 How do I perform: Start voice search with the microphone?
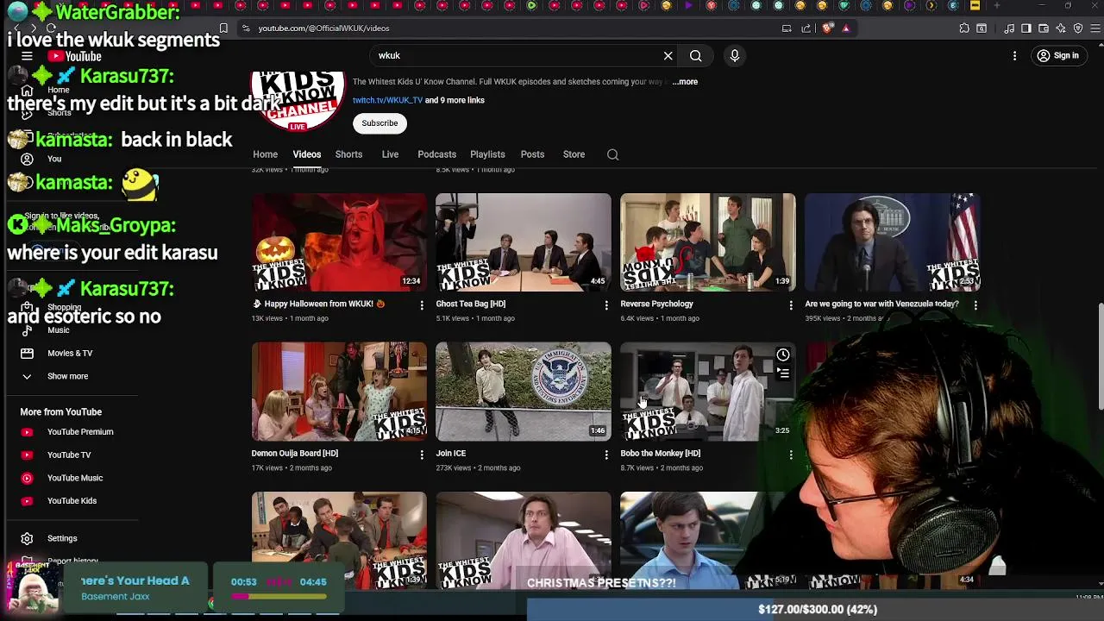click(x=735, y=55)
